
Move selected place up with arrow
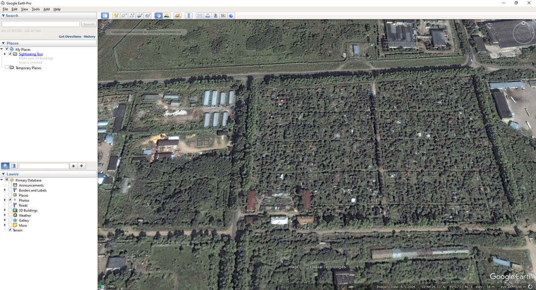coord(73,166)
